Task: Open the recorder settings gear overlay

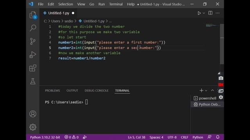Action: click(221, 97)
